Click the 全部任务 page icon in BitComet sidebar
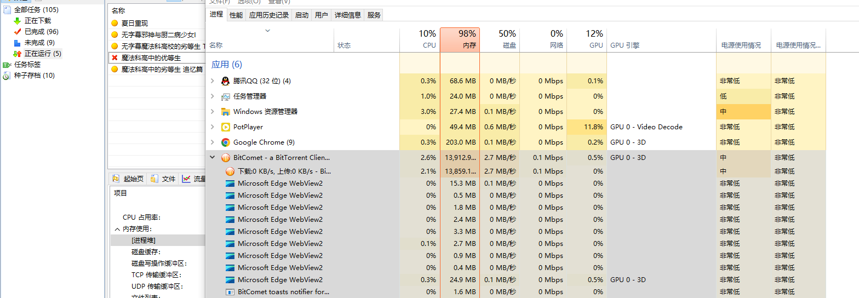This screenshot has width=859, height=298. tap(7, 10)
